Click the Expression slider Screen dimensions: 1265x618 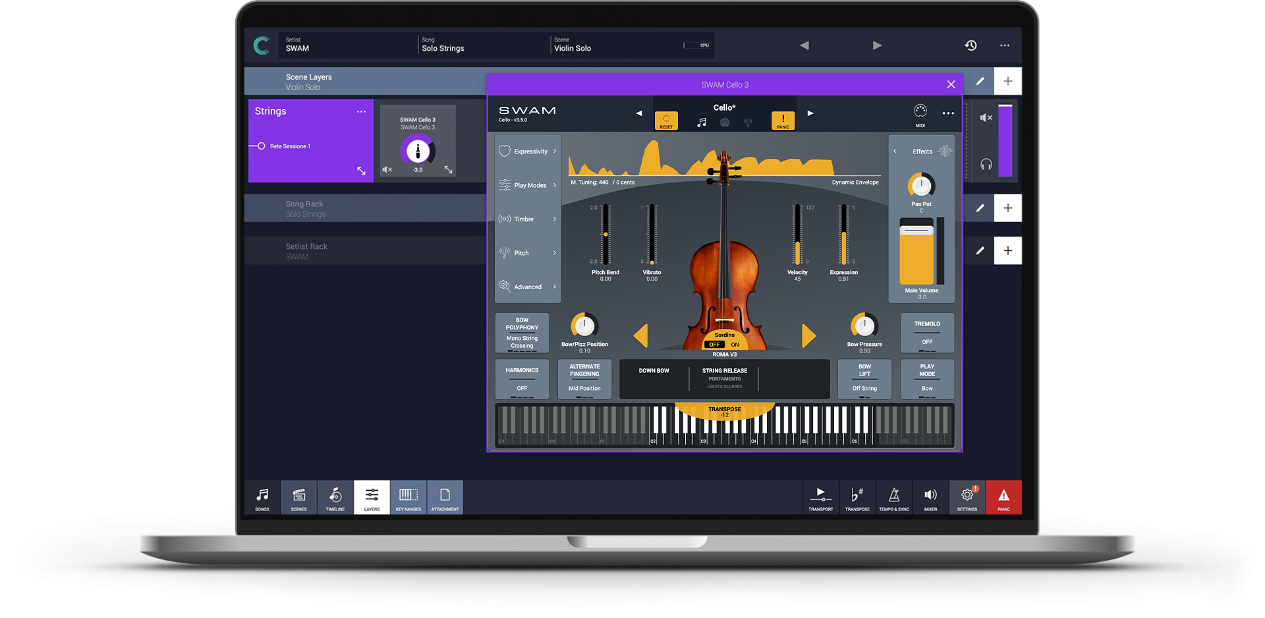click(843, 235)
